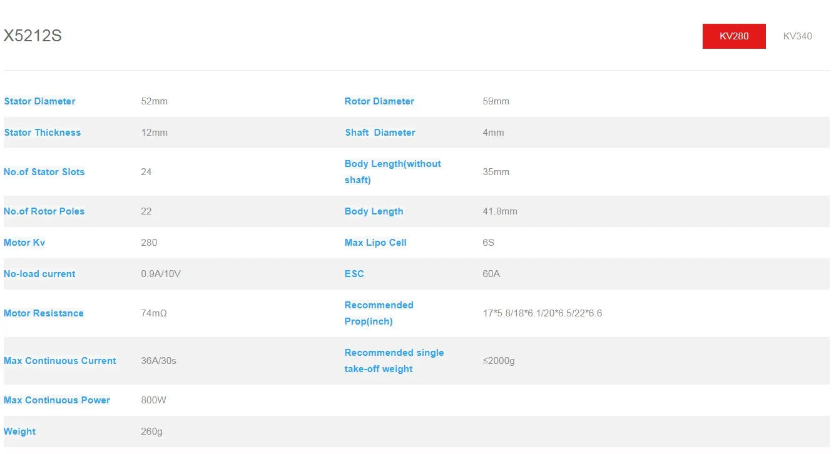This screenshot has height=454, width=836.
Task: Click the Stator Thickness label
Action: click(x=42, y=133)
